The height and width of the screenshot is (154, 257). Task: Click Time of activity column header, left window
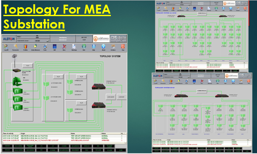(x=8, y=134)
